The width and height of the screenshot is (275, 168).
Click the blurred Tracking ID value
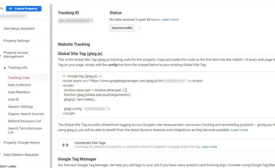[75, 21]
